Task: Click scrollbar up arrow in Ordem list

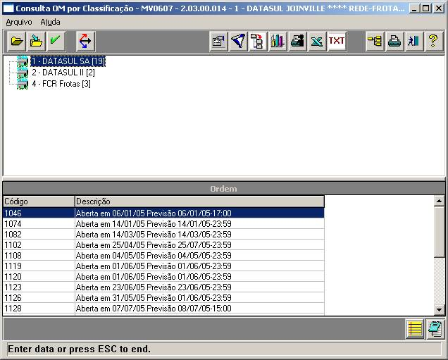Action: 439,201
